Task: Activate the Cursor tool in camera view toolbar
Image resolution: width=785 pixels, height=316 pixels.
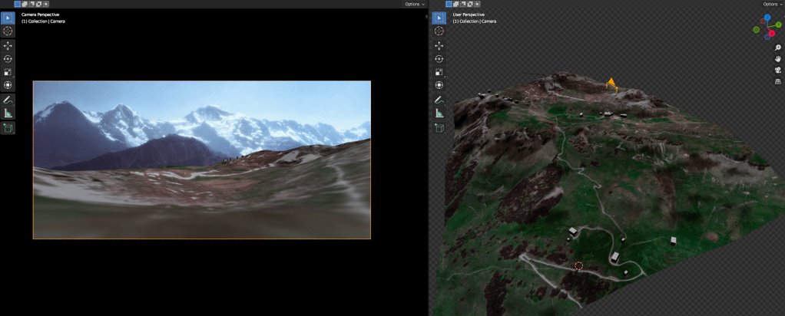Action: tap(8, 31)
